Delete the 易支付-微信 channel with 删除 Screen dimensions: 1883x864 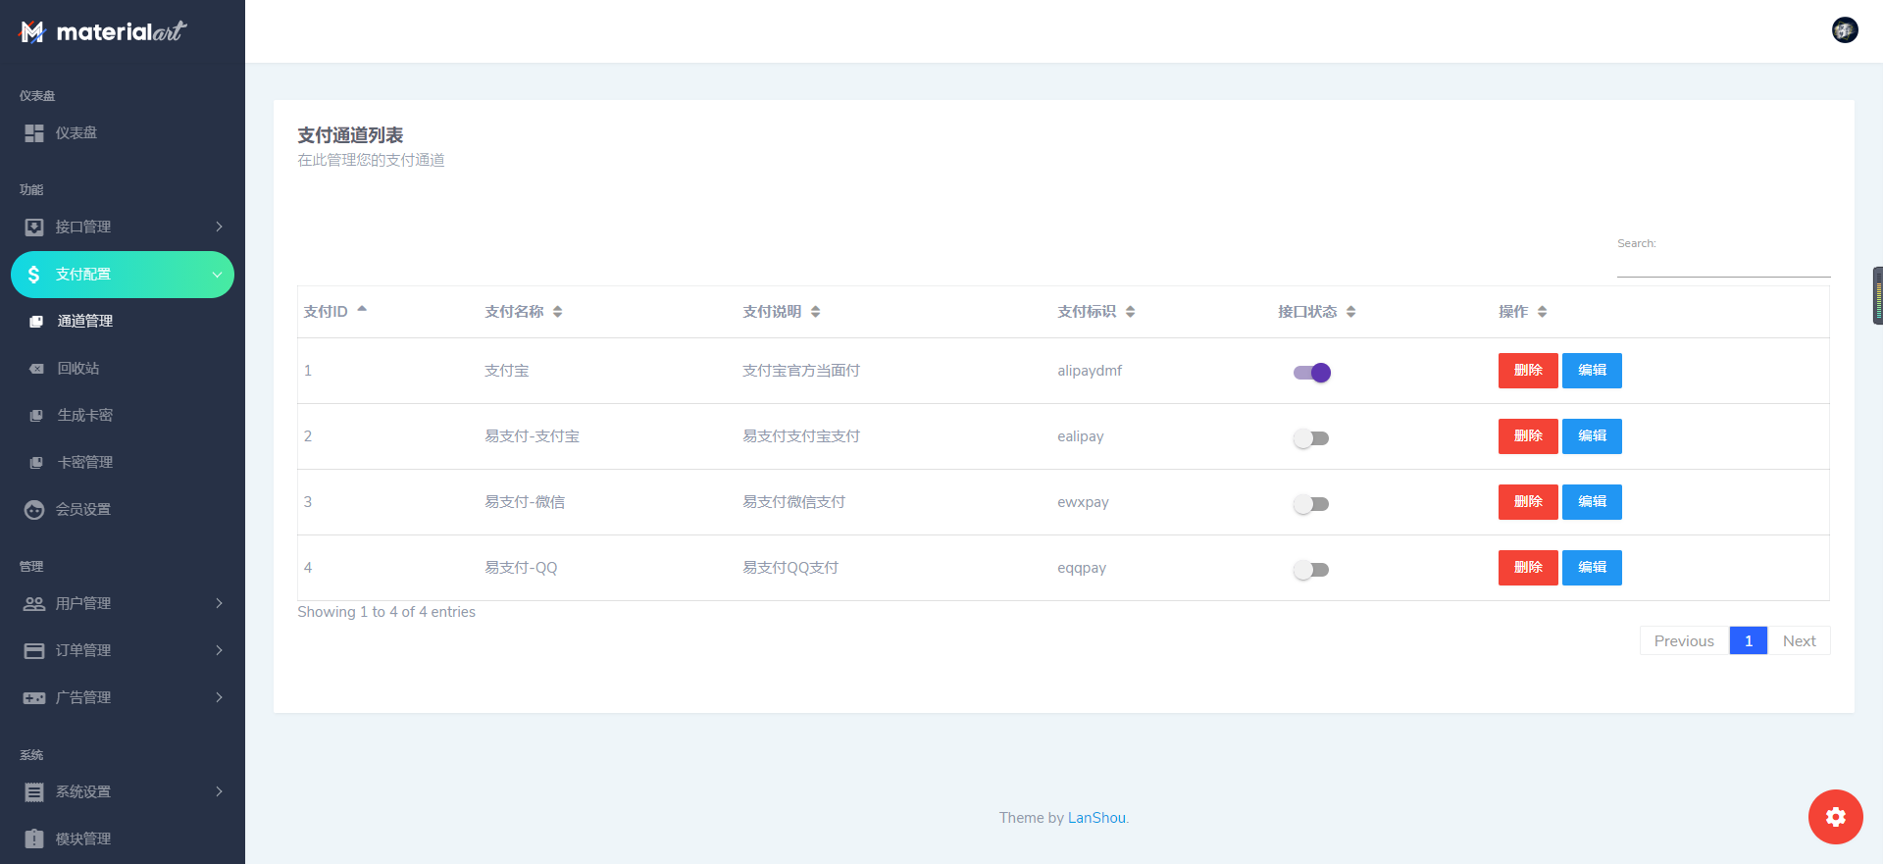click(1527, 502)
